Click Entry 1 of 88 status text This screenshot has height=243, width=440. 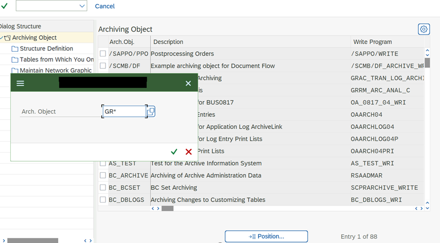[359, 236]
